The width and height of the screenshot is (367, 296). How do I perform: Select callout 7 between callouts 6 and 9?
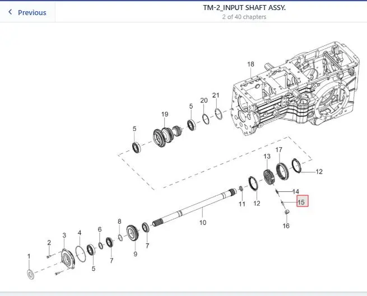pos(112,260)
